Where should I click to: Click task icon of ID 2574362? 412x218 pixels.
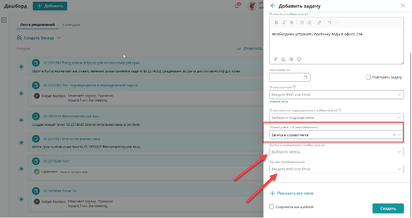[x=36, y=63]
